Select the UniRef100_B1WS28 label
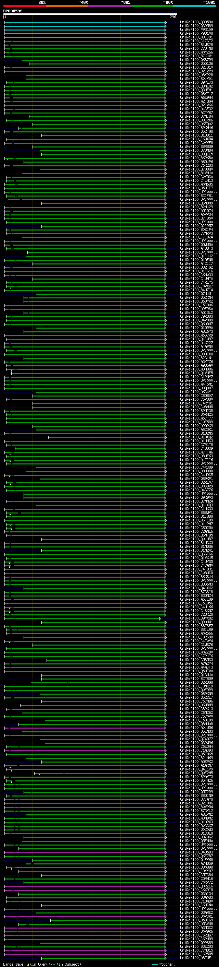This screenshot has width=219, height=967. pyautogui.click(x=196, y=45)
